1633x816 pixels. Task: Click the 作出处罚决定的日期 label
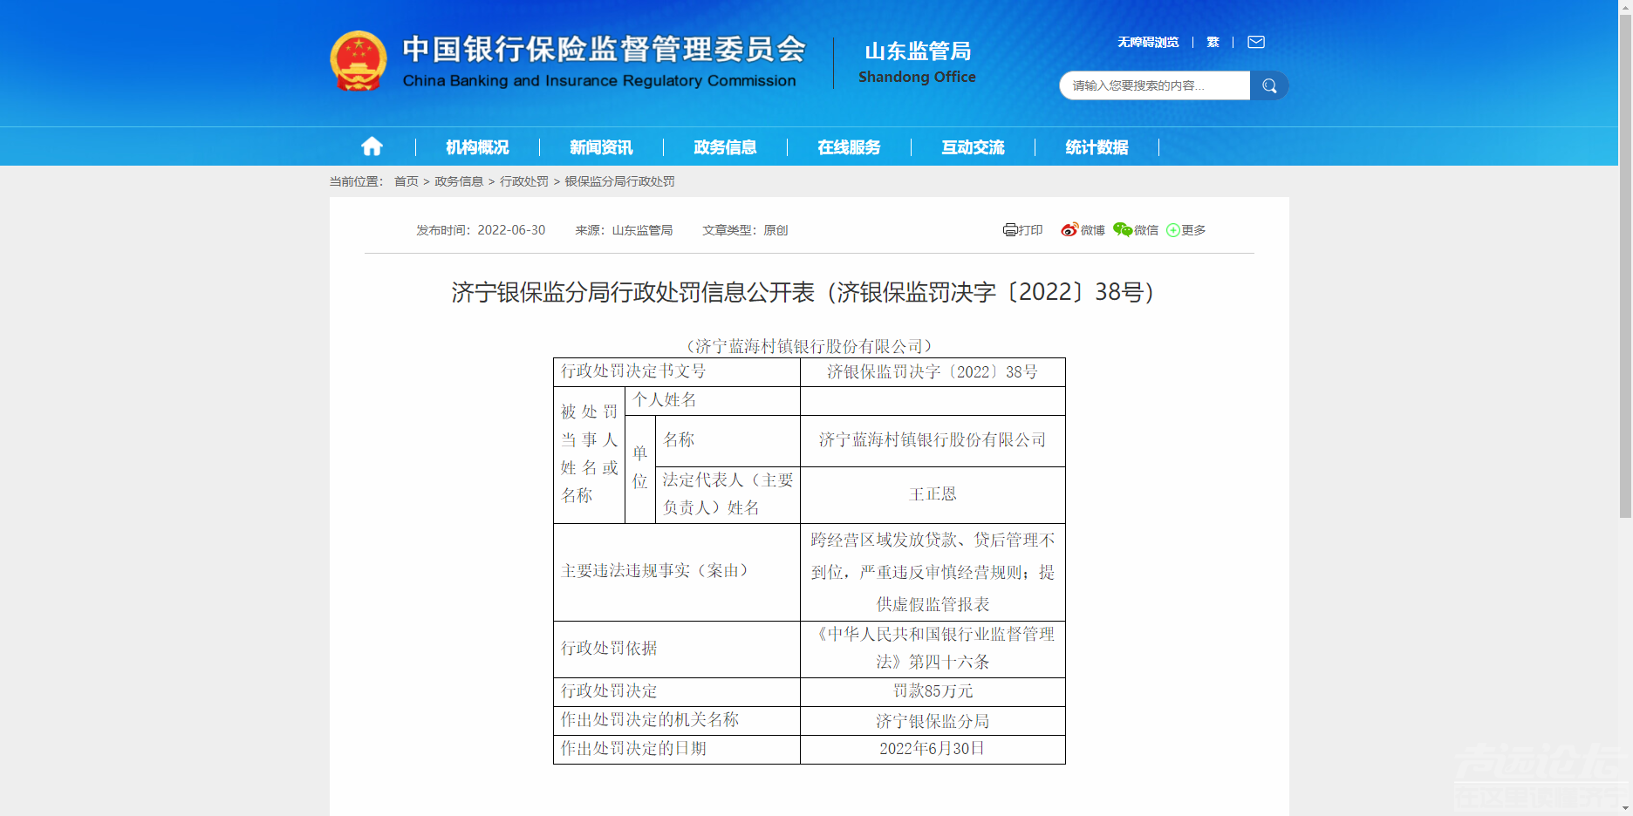(x=633, y=749)
